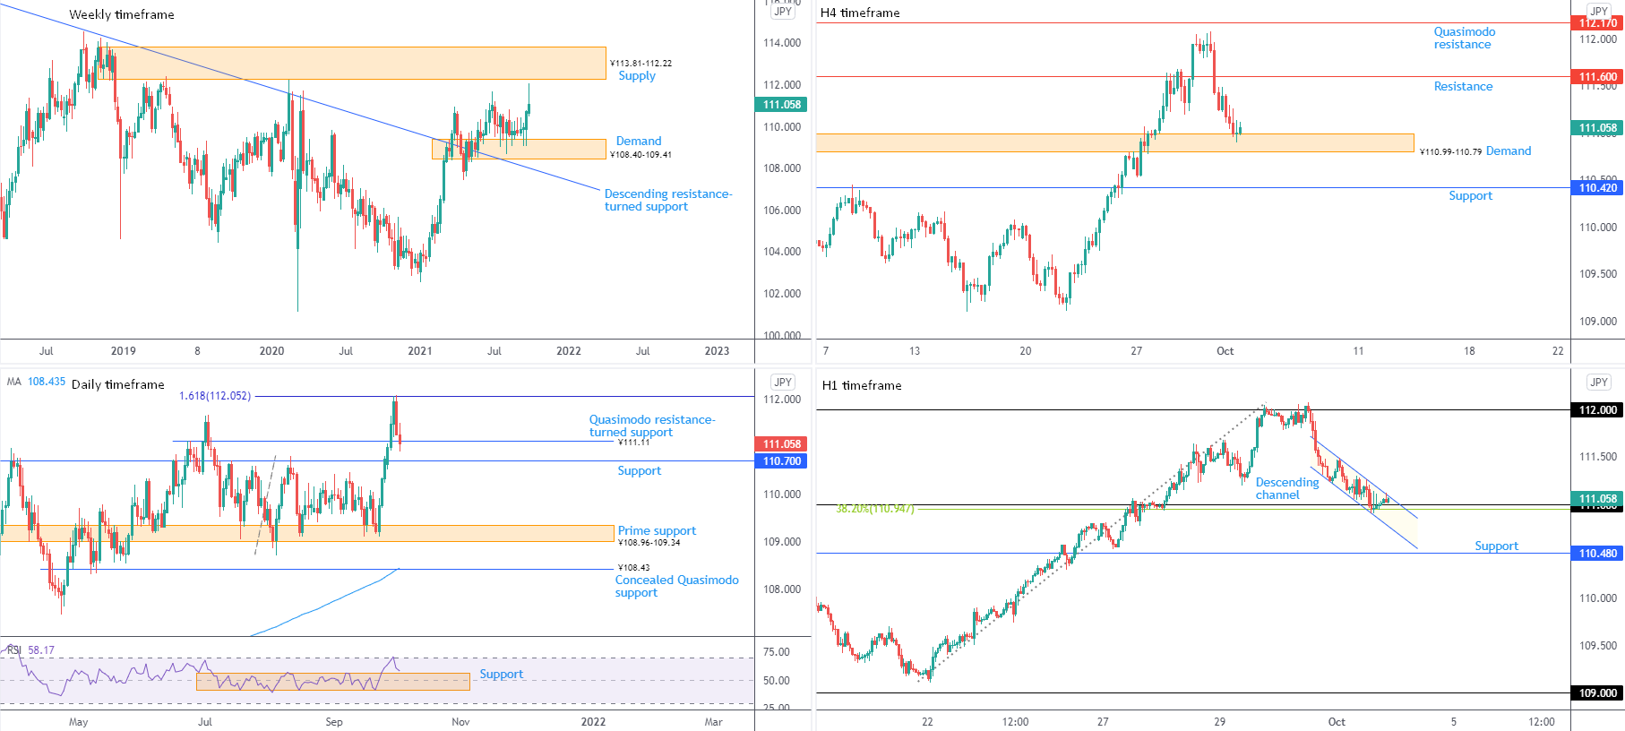Select the 'Descending resistance-turned support' annotation

pyautogui.click(x=668, y=200)
